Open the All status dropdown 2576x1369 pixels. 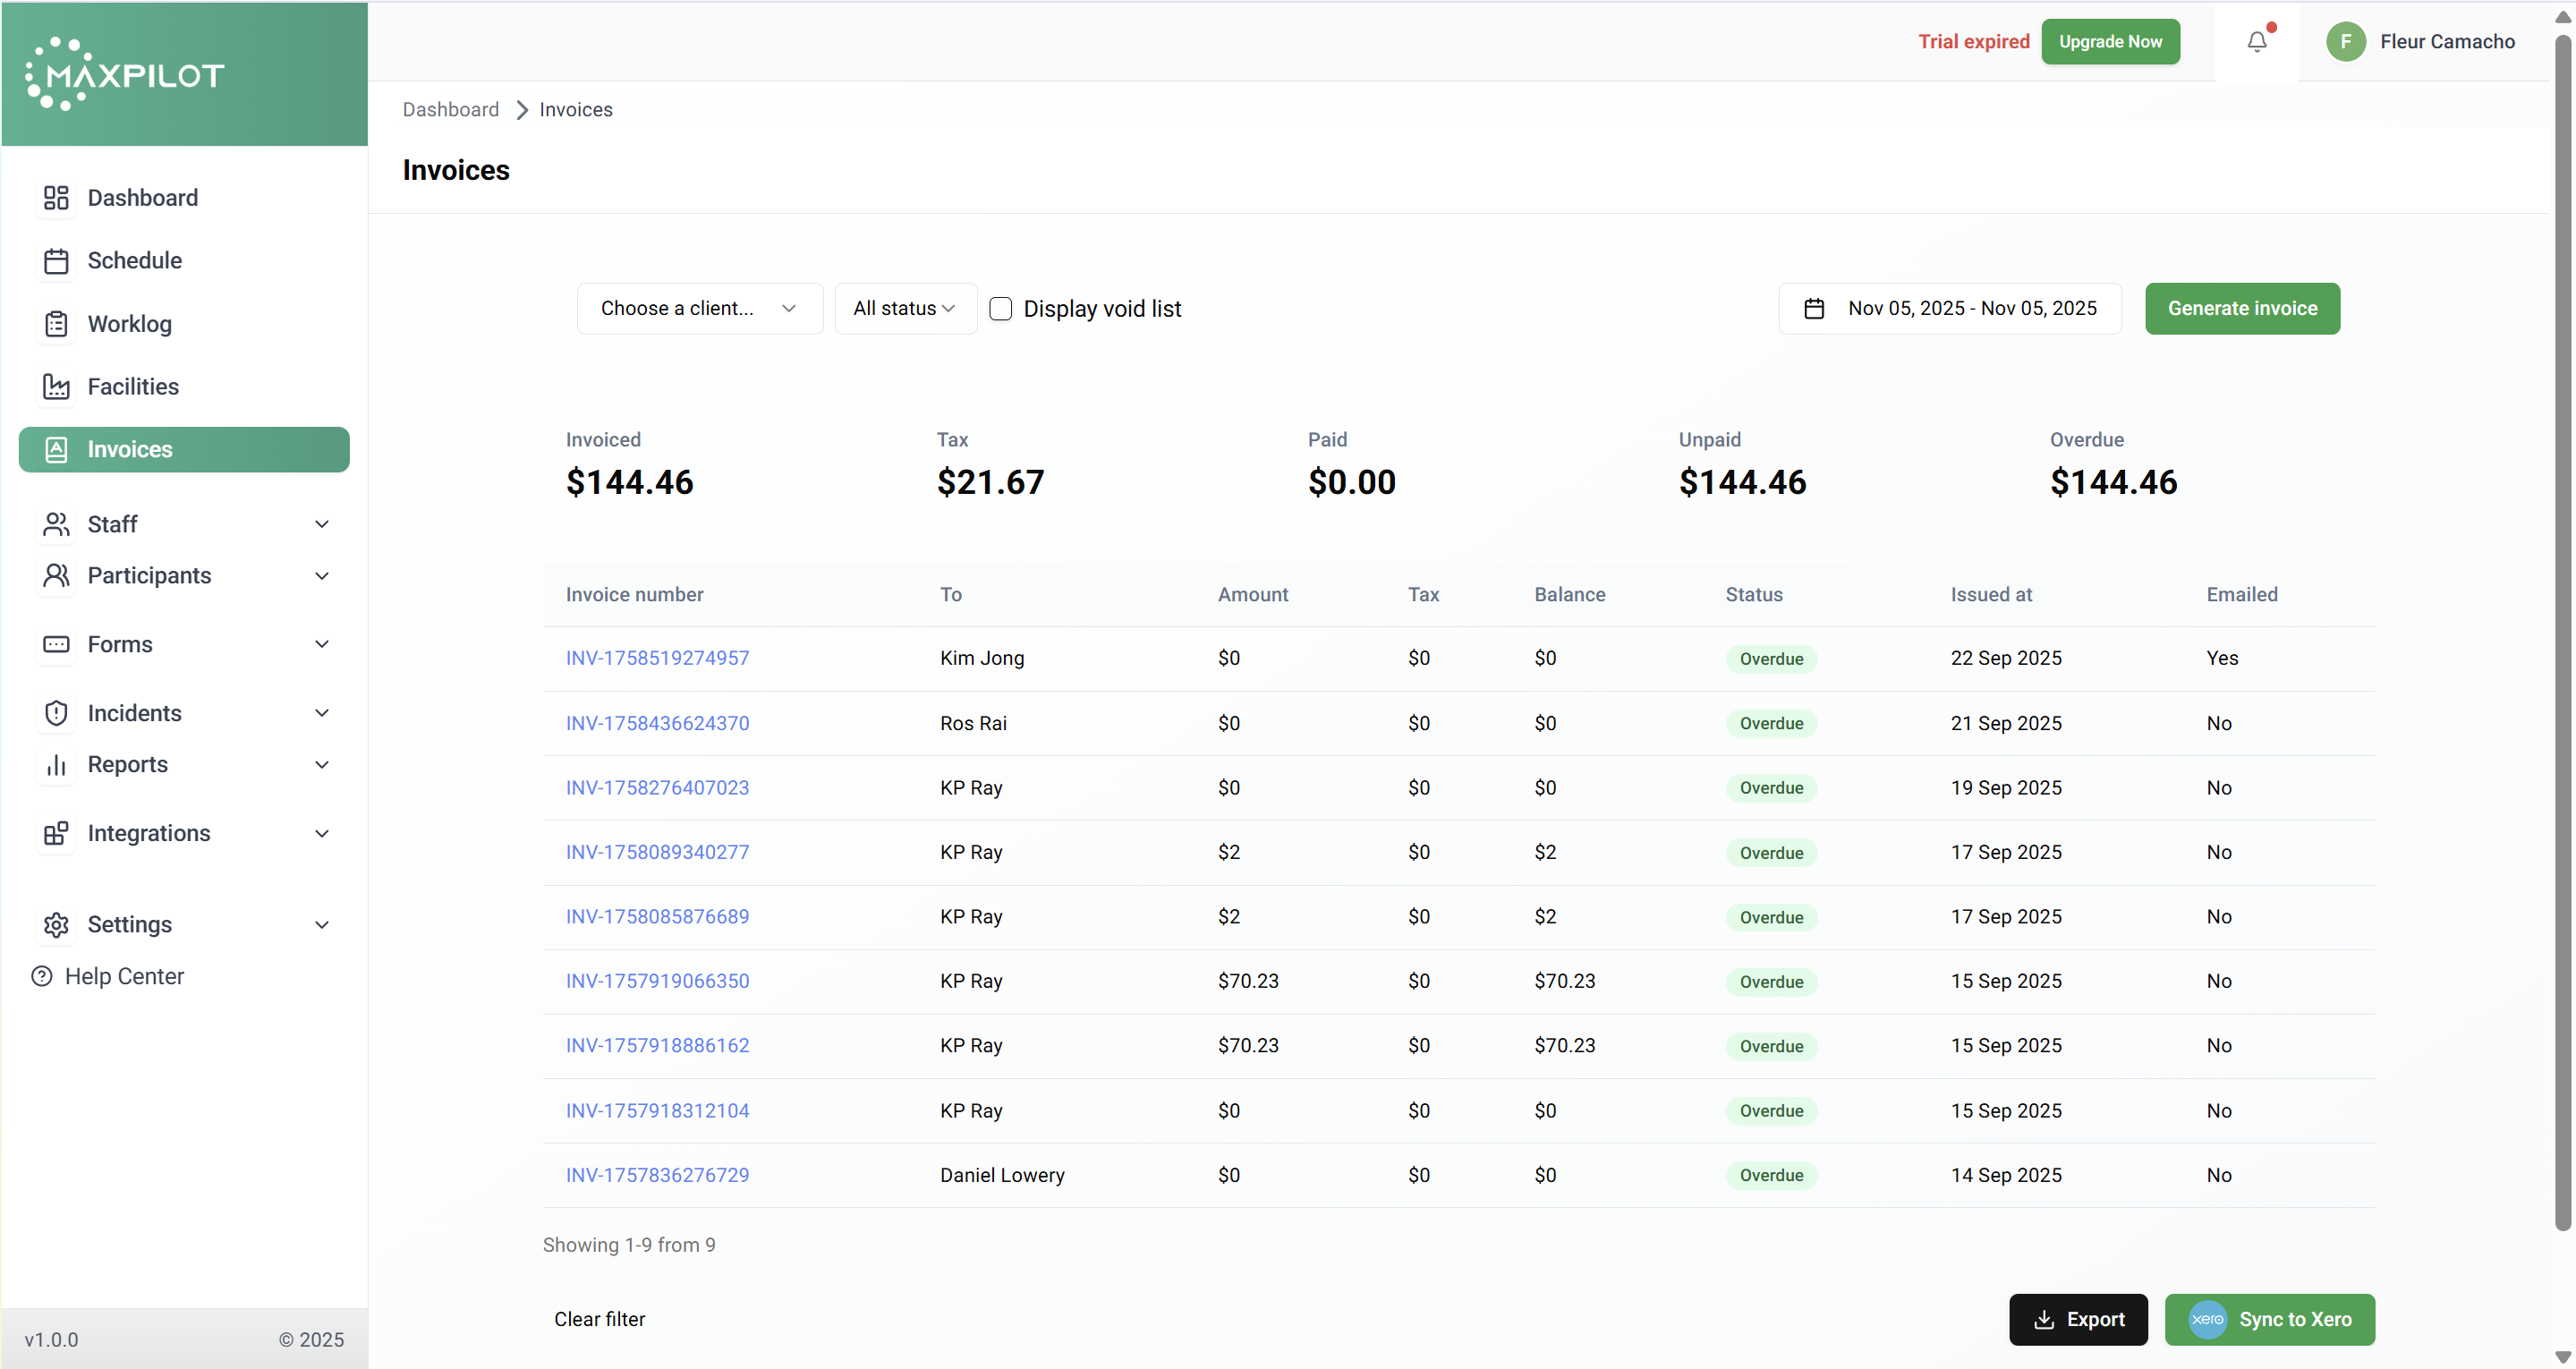[x=904, y=309]
